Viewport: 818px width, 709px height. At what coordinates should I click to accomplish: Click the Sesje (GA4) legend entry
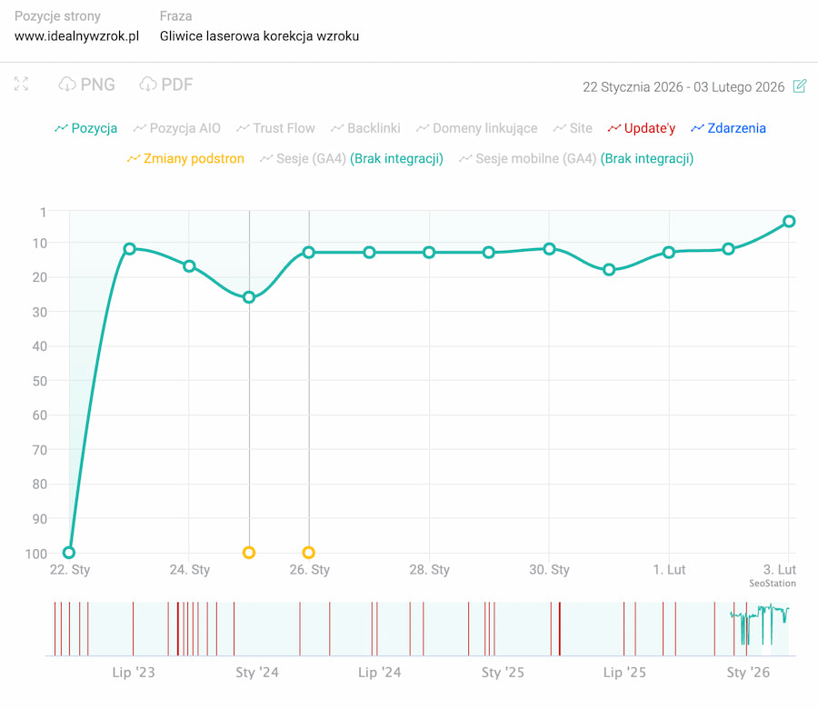[351, 158]
